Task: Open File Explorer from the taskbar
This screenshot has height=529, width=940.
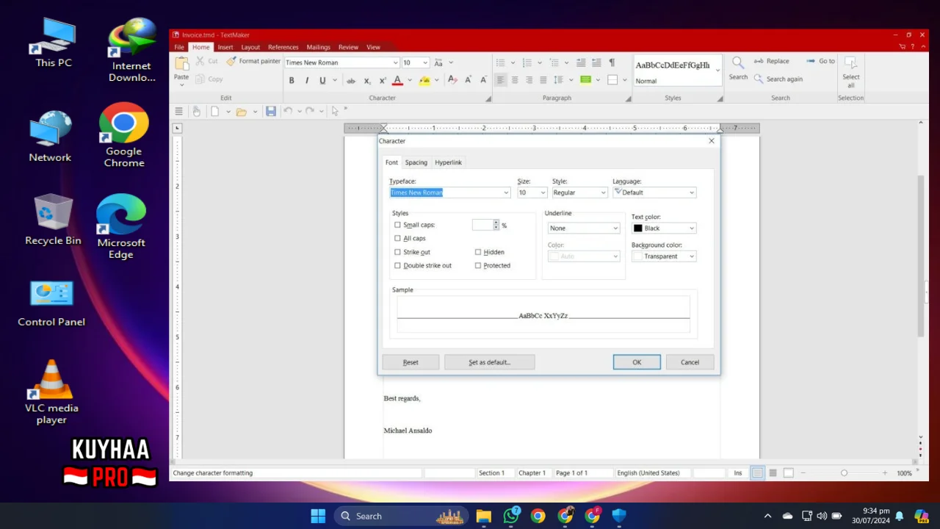Action: [x=483, y=516]
